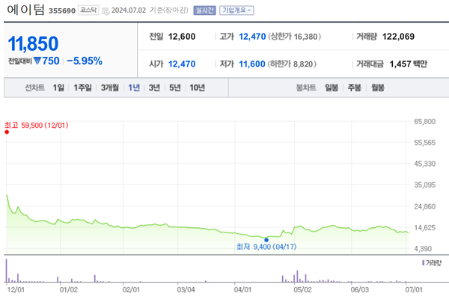Click the 최고 59,500 (12/01) label
The width and height of the screenshot is (449, 296).
[37, 126]
